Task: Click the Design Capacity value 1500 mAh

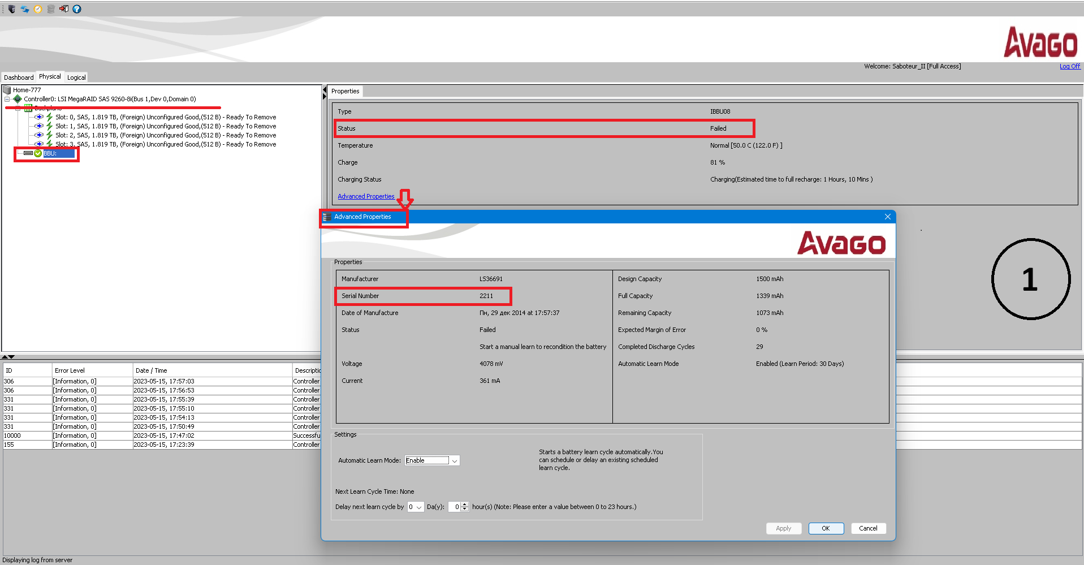Action: 770,279
